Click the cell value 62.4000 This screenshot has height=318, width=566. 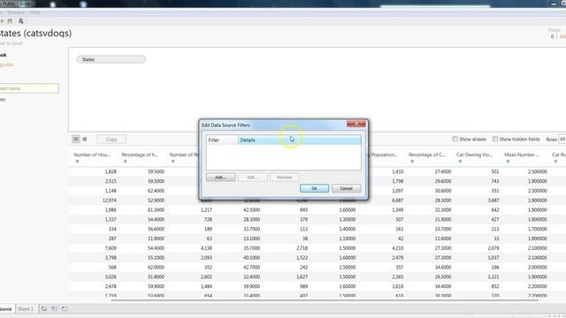coord(156,191)
